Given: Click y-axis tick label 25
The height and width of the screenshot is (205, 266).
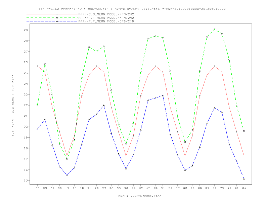Looking at the screenshot, I should click(26, 73).
